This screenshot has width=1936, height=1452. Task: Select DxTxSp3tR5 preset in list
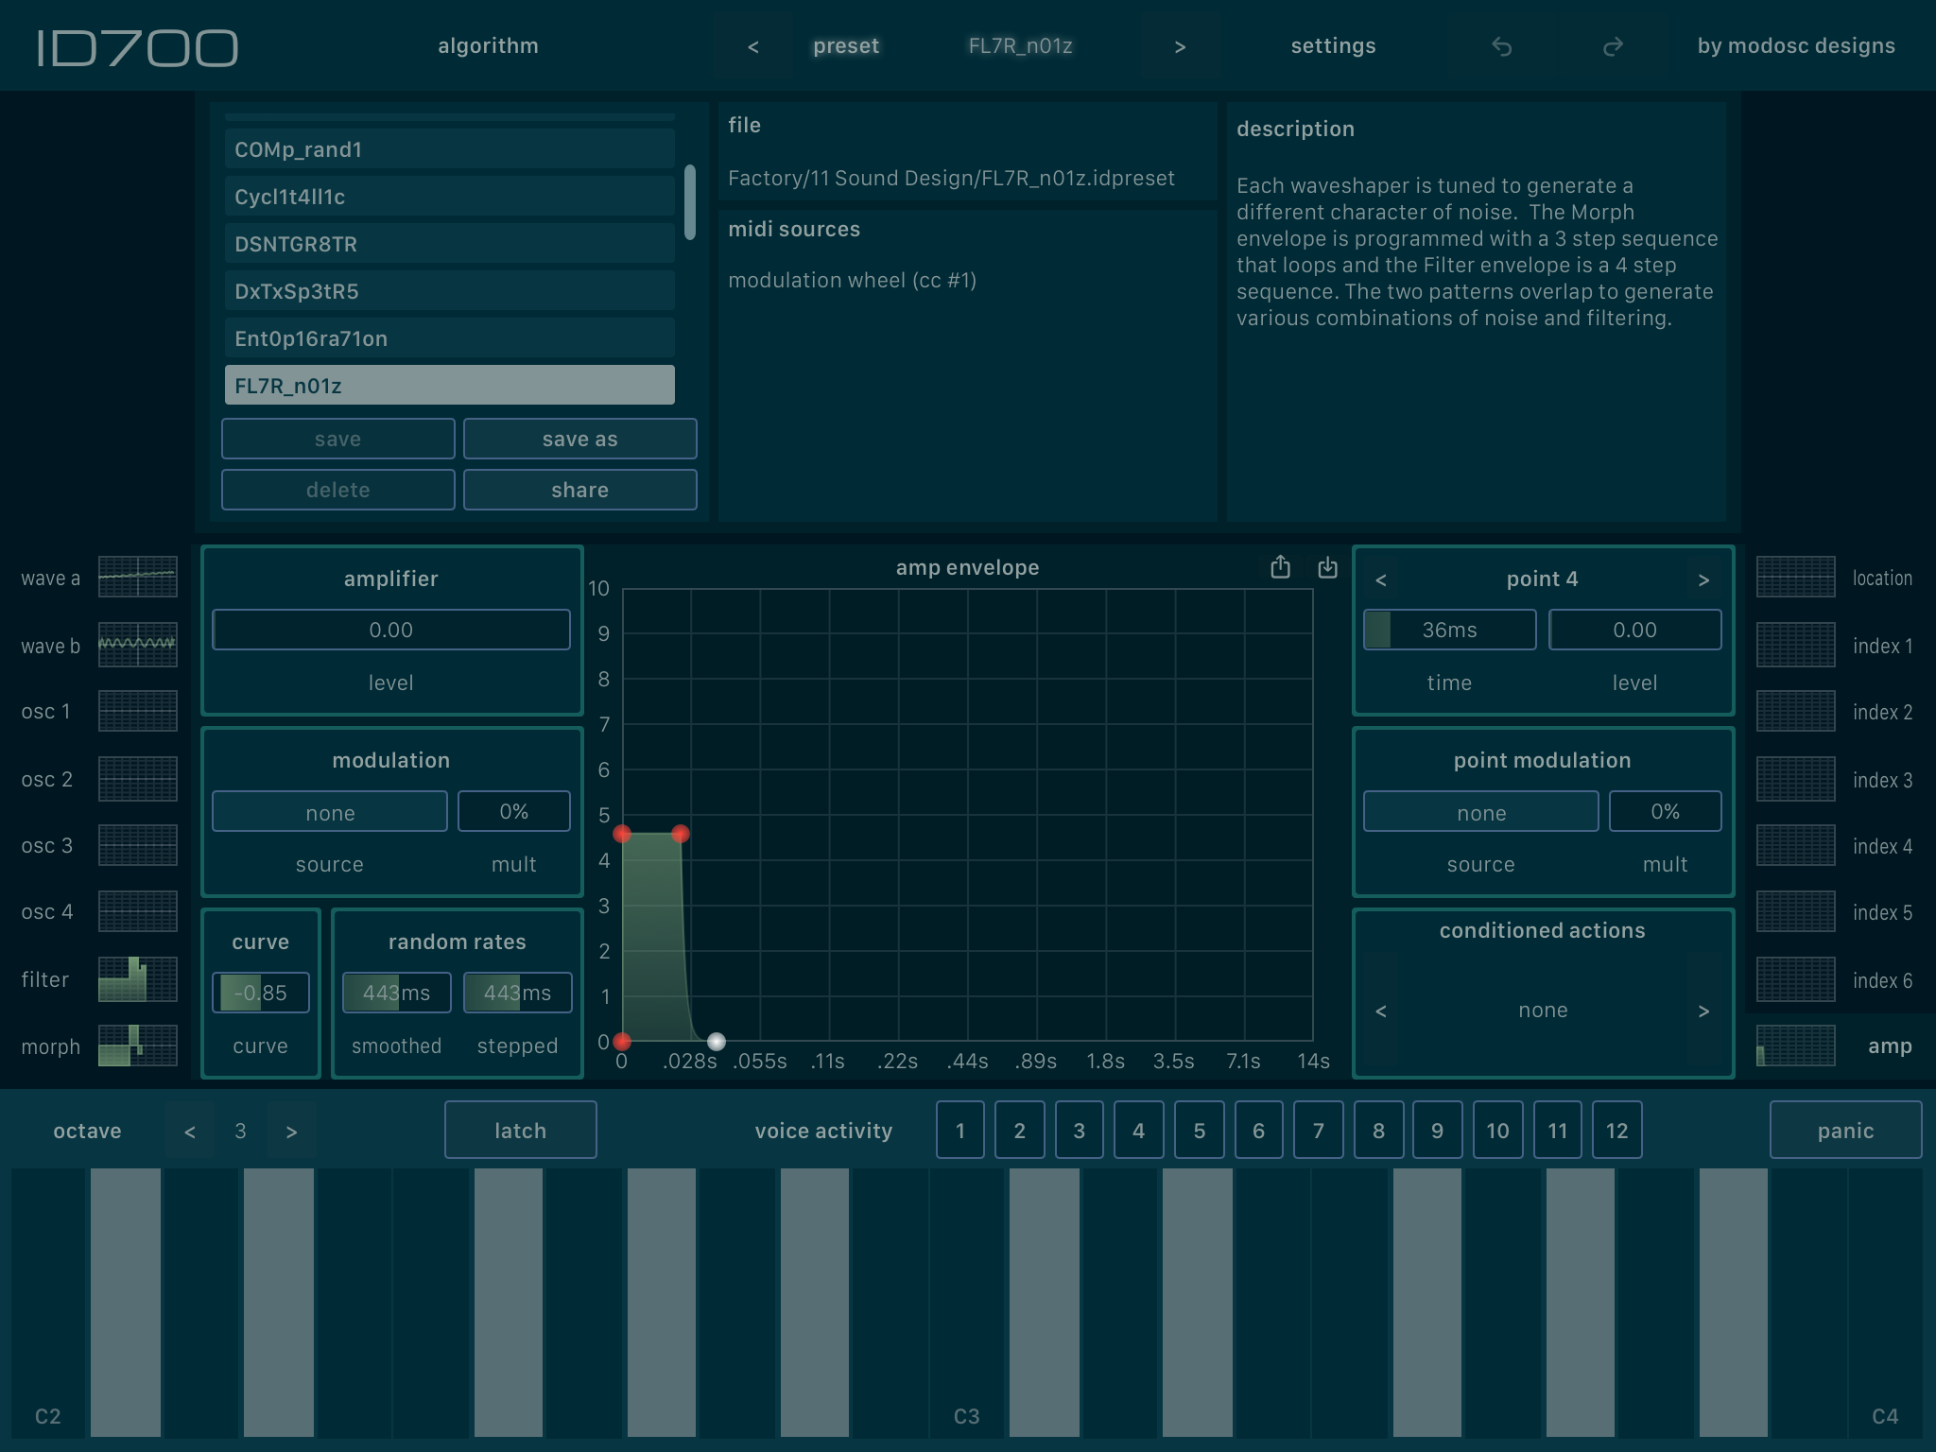(450, 291)
